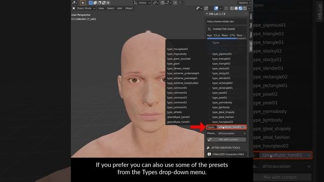Viewport: 324px width, 182px height.
Task: Choose type_giant_muscled preset
Action: (x=179, y=59)
